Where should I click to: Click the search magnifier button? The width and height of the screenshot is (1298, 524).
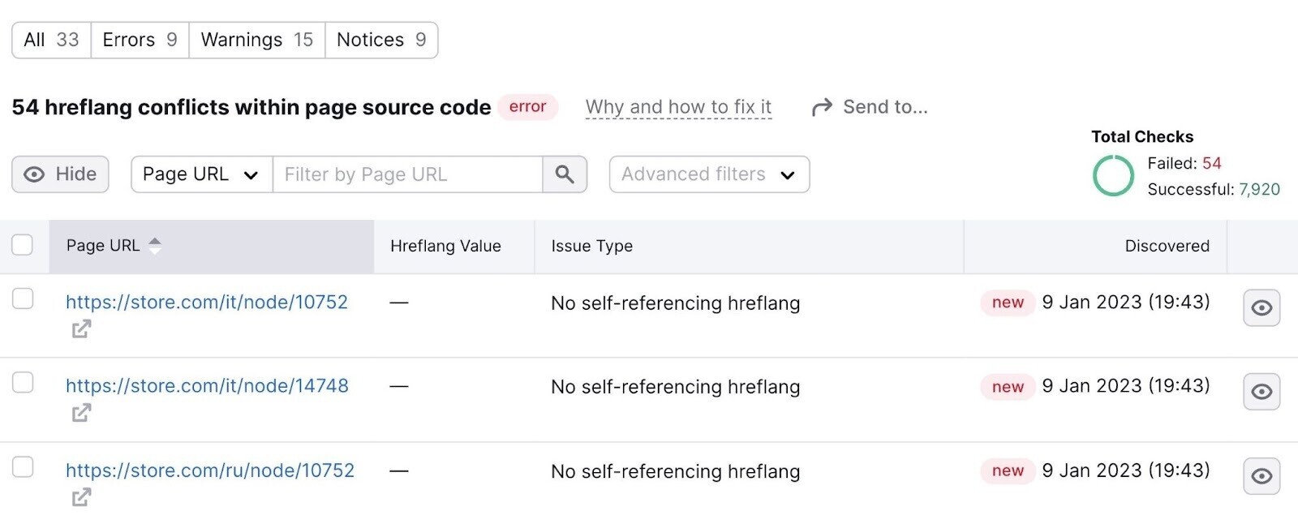click(x=565, y=174)
